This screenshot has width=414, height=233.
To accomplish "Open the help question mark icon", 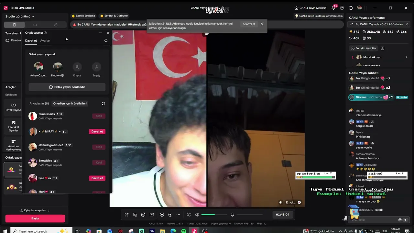I will [x=342, y=8].
